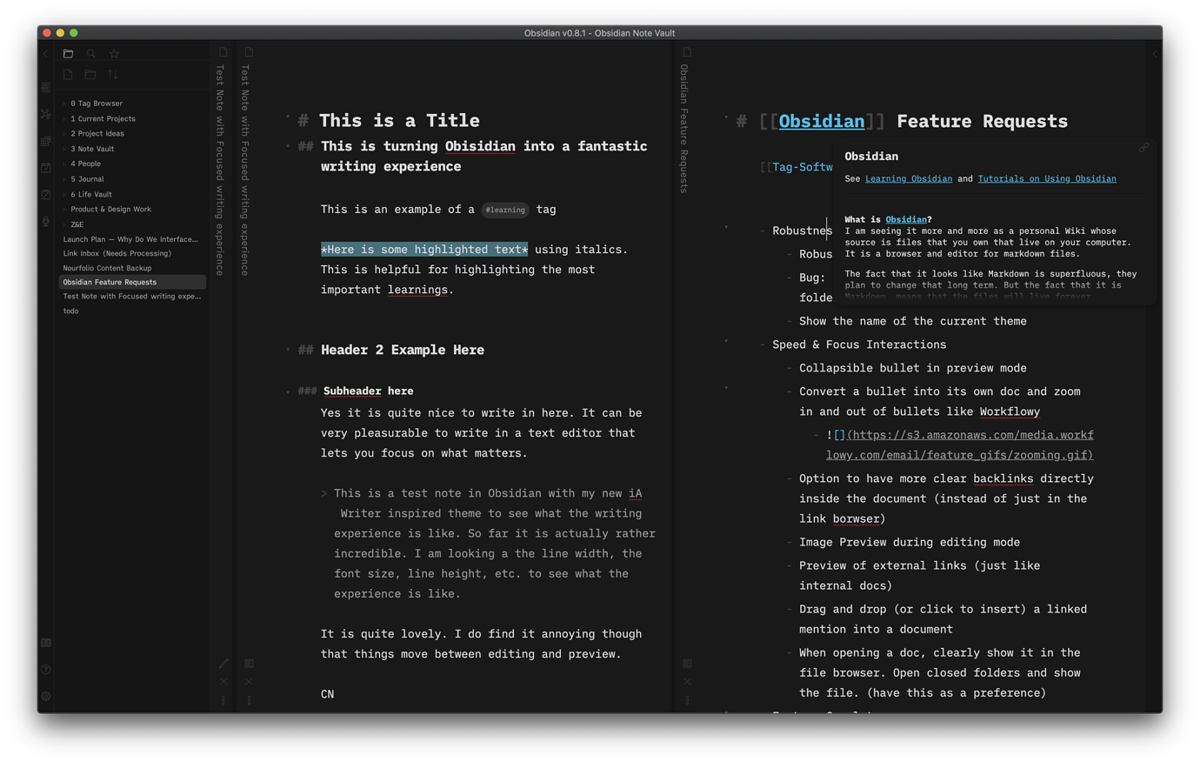
Task: Toggle preview mode icon of second pane
Action: [250, 663]
